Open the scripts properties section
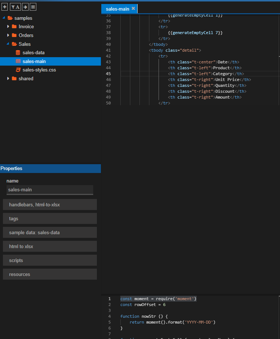The height and width of the screenshot is (339, 280). (x=50, y=260)
